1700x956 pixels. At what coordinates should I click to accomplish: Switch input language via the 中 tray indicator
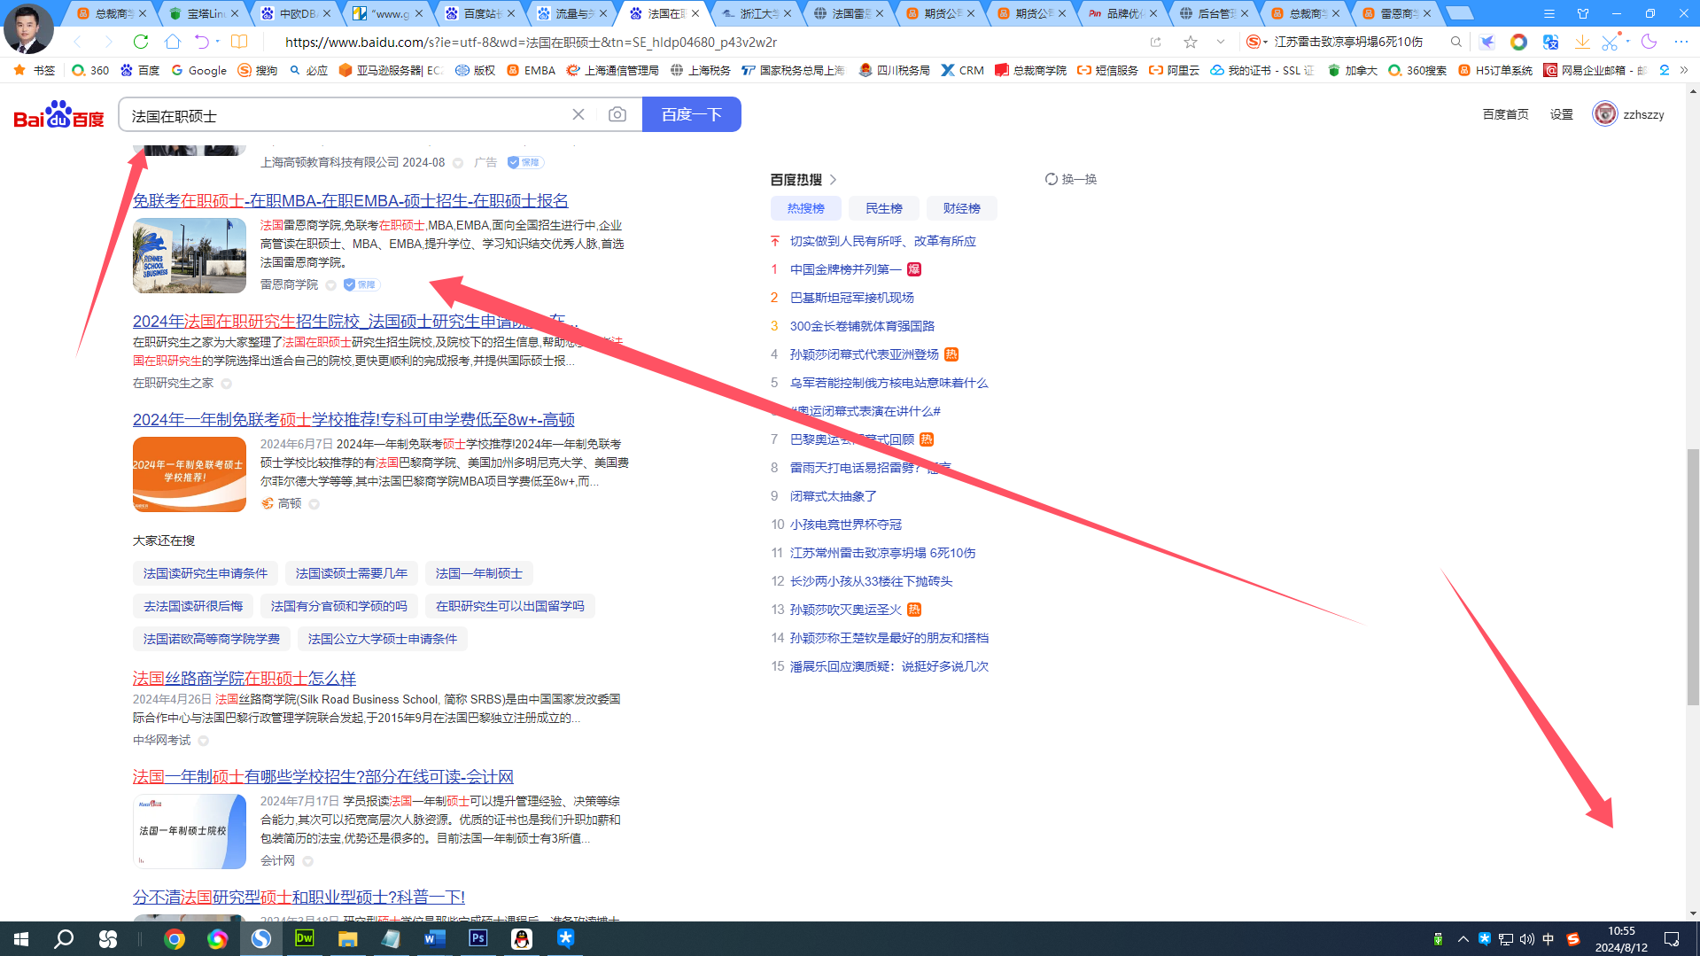[x=1549, y=939]
